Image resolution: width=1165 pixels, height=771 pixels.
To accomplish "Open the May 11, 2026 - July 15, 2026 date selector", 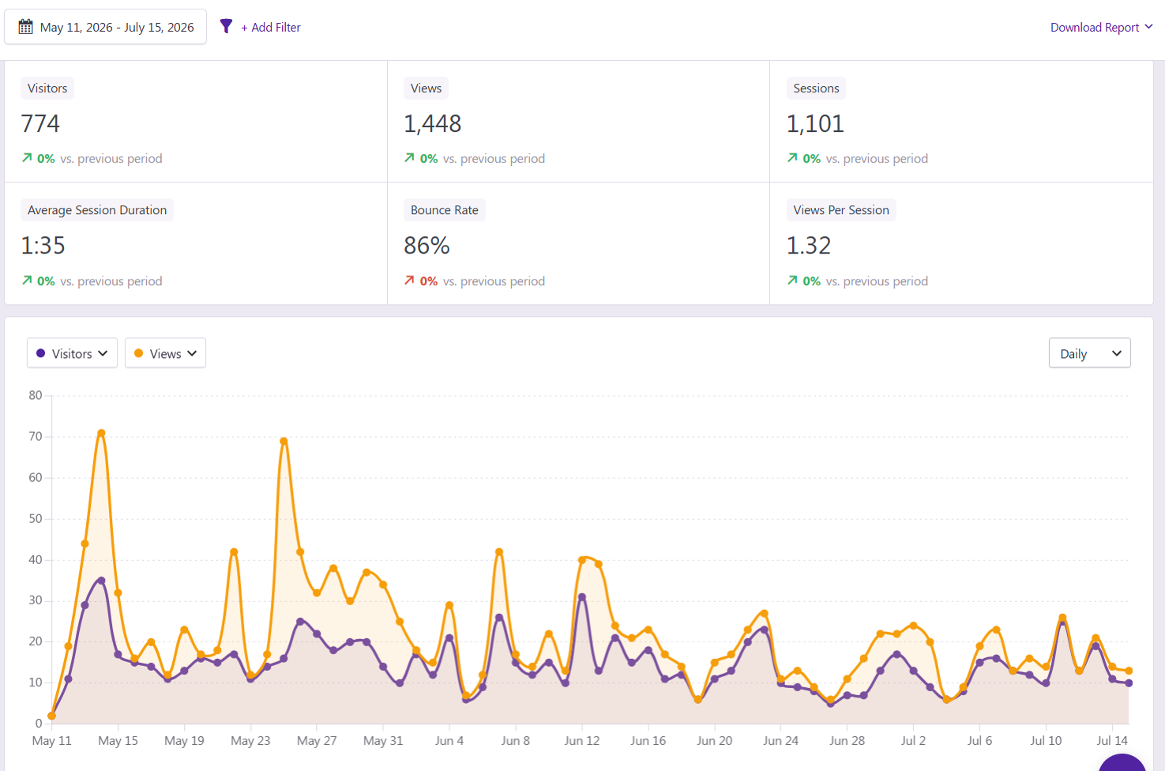I will 106,27.
